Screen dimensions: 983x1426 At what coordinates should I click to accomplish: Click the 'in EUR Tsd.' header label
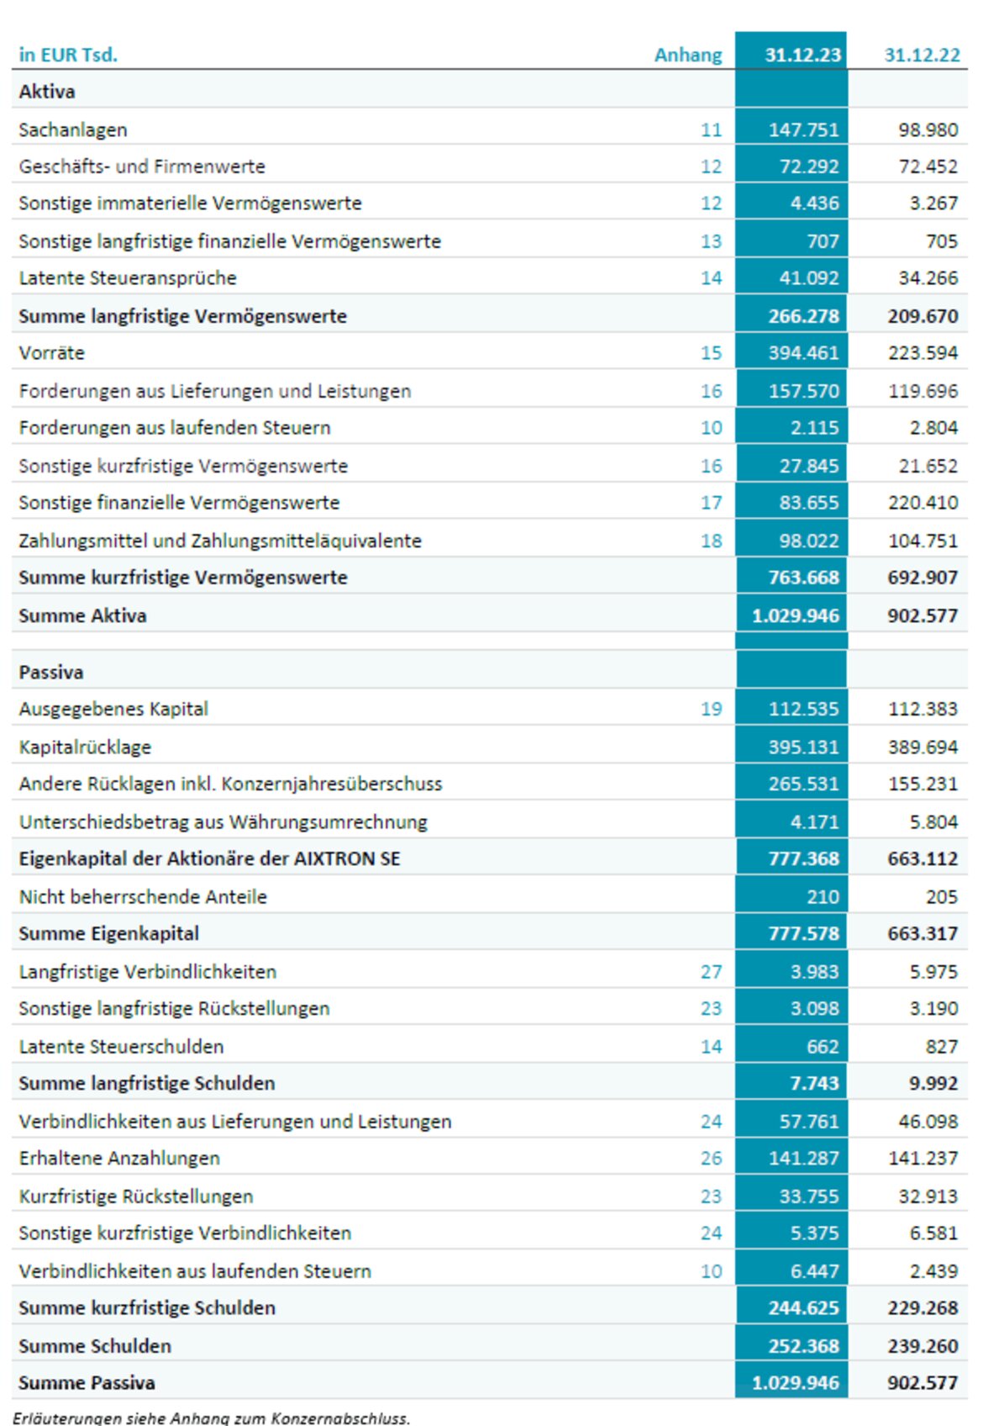point(68,55)
